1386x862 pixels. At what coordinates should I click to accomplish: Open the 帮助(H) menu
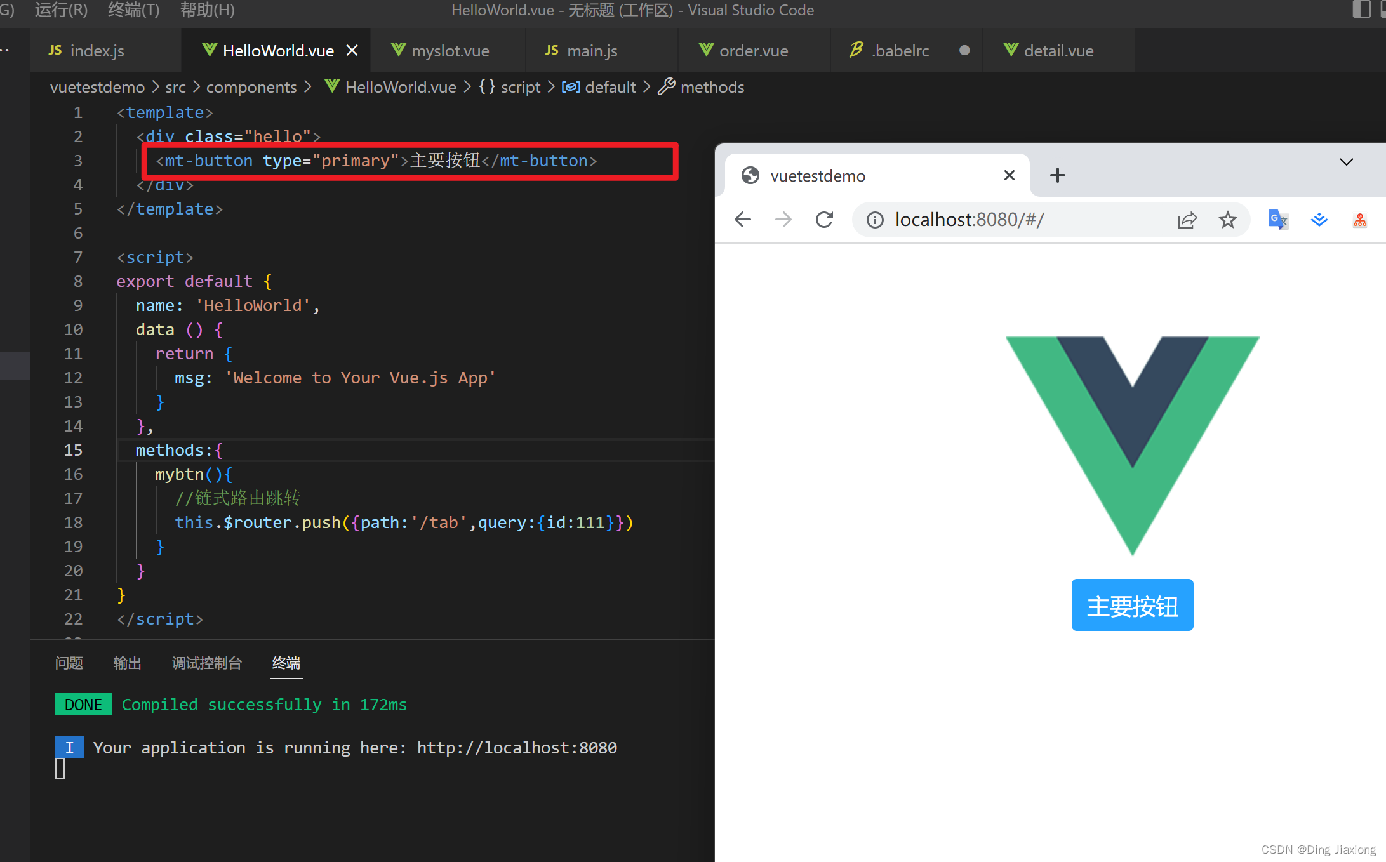pos(207,10)
